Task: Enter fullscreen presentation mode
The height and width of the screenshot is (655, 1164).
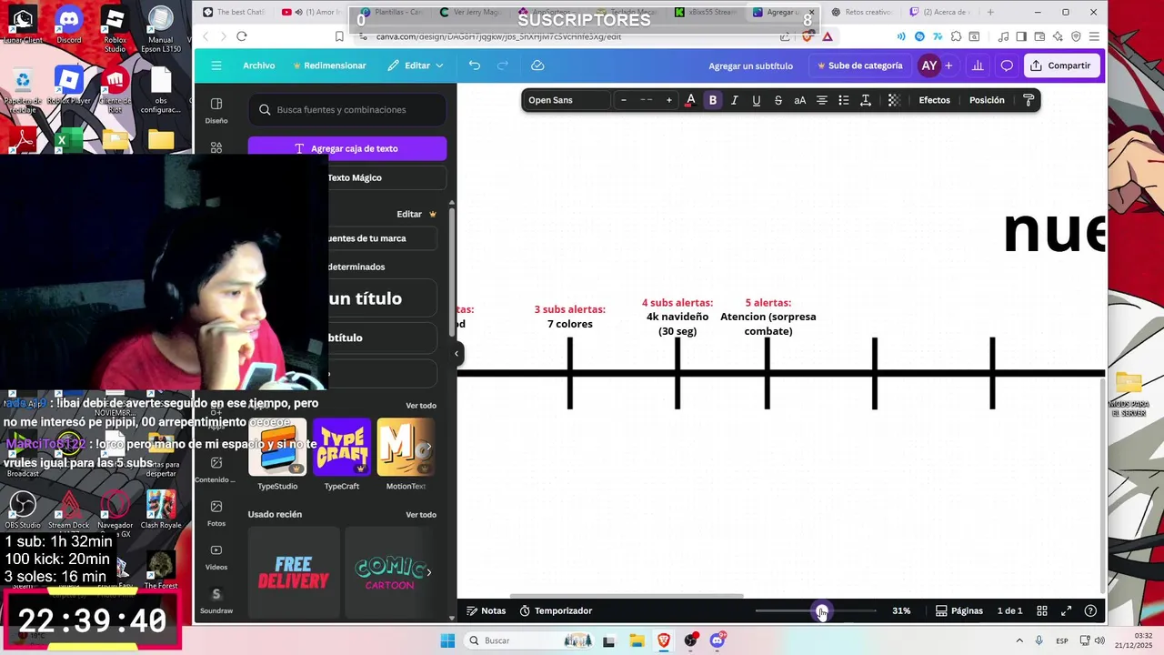Action: tap(1066, 610)
